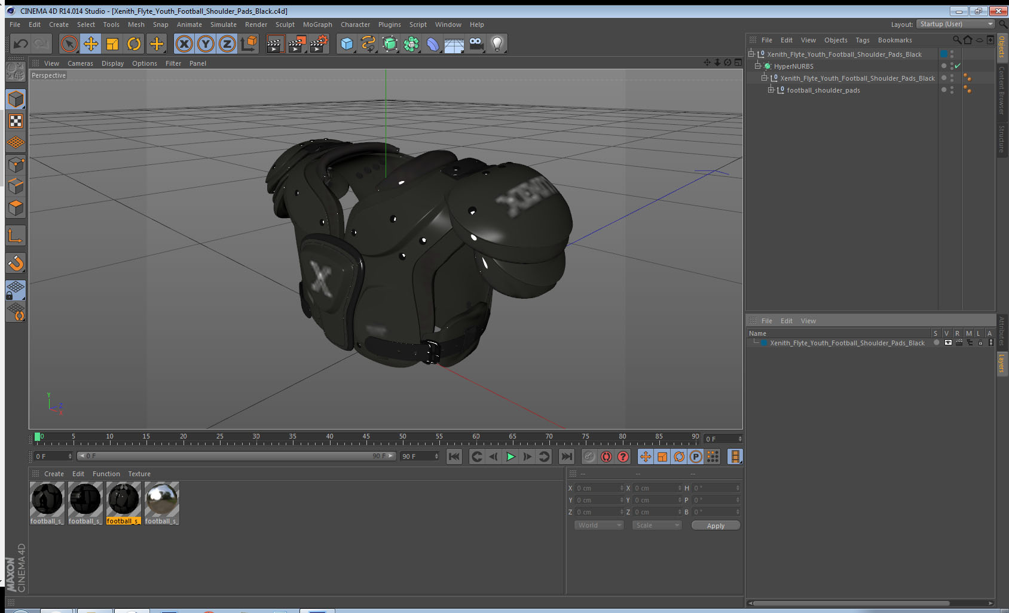
Task: Toggle X axis lock
Action: [184, 44]
